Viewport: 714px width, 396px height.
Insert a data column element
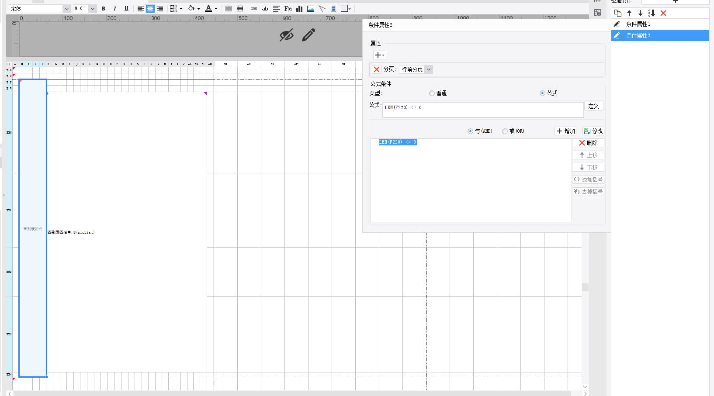254,9
